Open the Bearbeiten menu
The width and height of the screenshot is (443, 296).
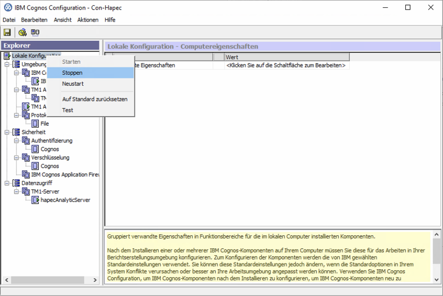point(34,20)
